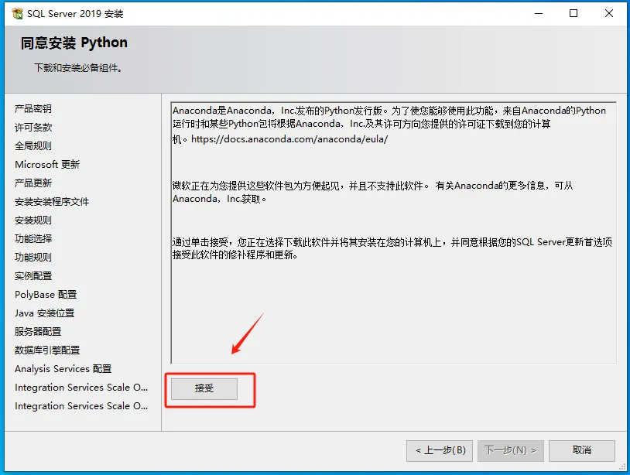Click the 下载和安装必备组件 subtitle
The image size is (630, 475).
tap(78, 68)
